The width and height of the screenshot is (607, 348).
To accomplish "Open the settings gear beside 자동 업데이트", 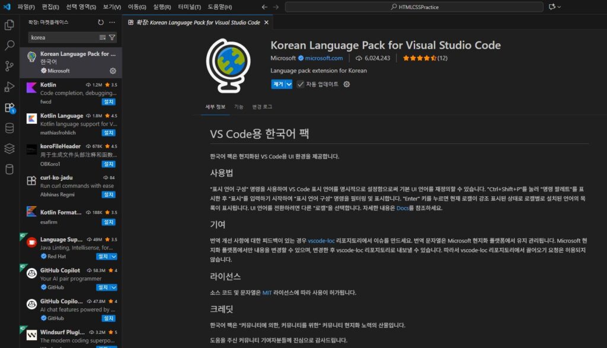I will coord(347,84).
